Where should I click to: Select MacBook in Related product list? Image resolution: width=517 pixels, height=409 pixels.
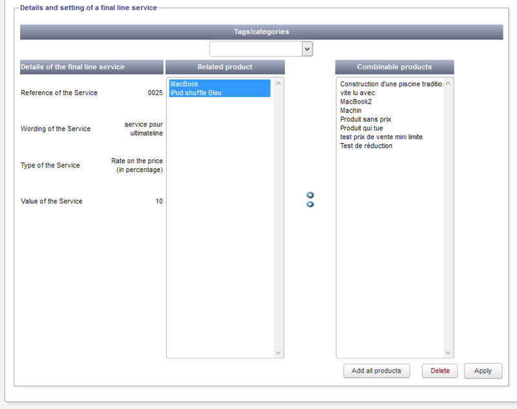220,84
